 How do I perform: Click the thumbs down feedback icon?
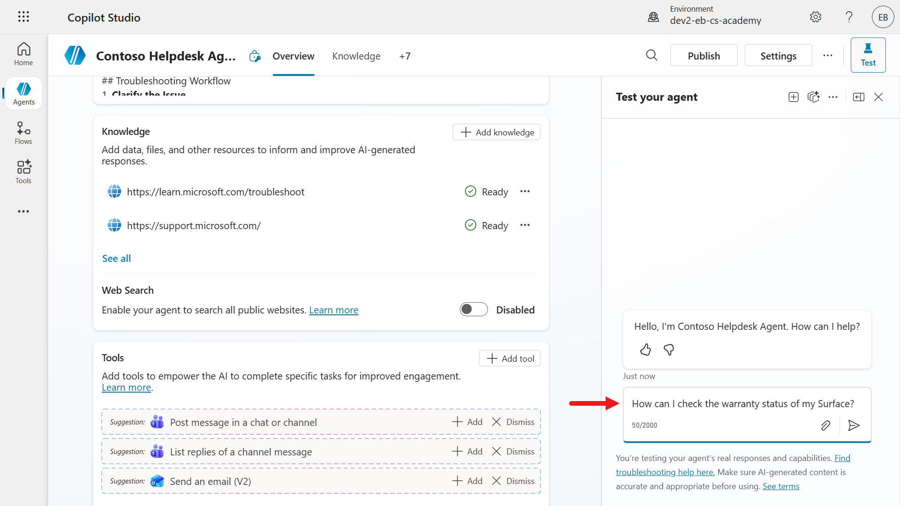pos(669,350)
